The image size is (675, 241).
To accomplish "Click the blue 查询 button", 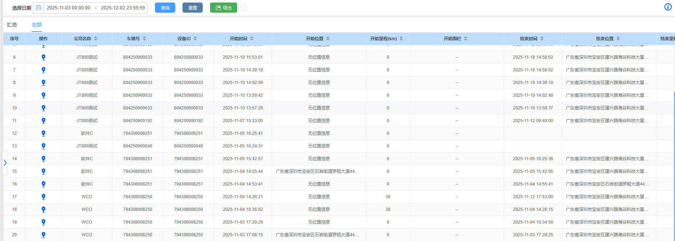I will [x=165, y=8].
